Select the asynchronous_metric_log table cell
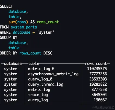The height and width of the screenshot is (110, 115). coord(53,74)
